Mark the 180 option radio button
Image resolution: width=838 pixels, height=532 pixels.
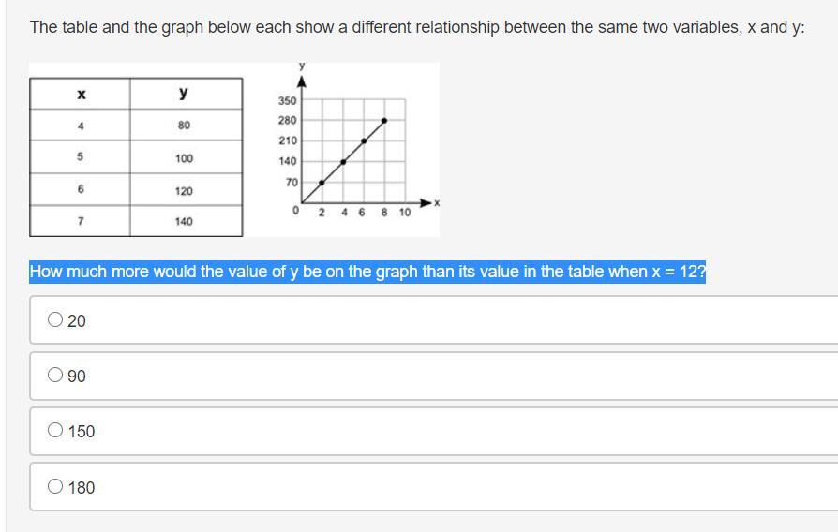[x=55, y=486]
